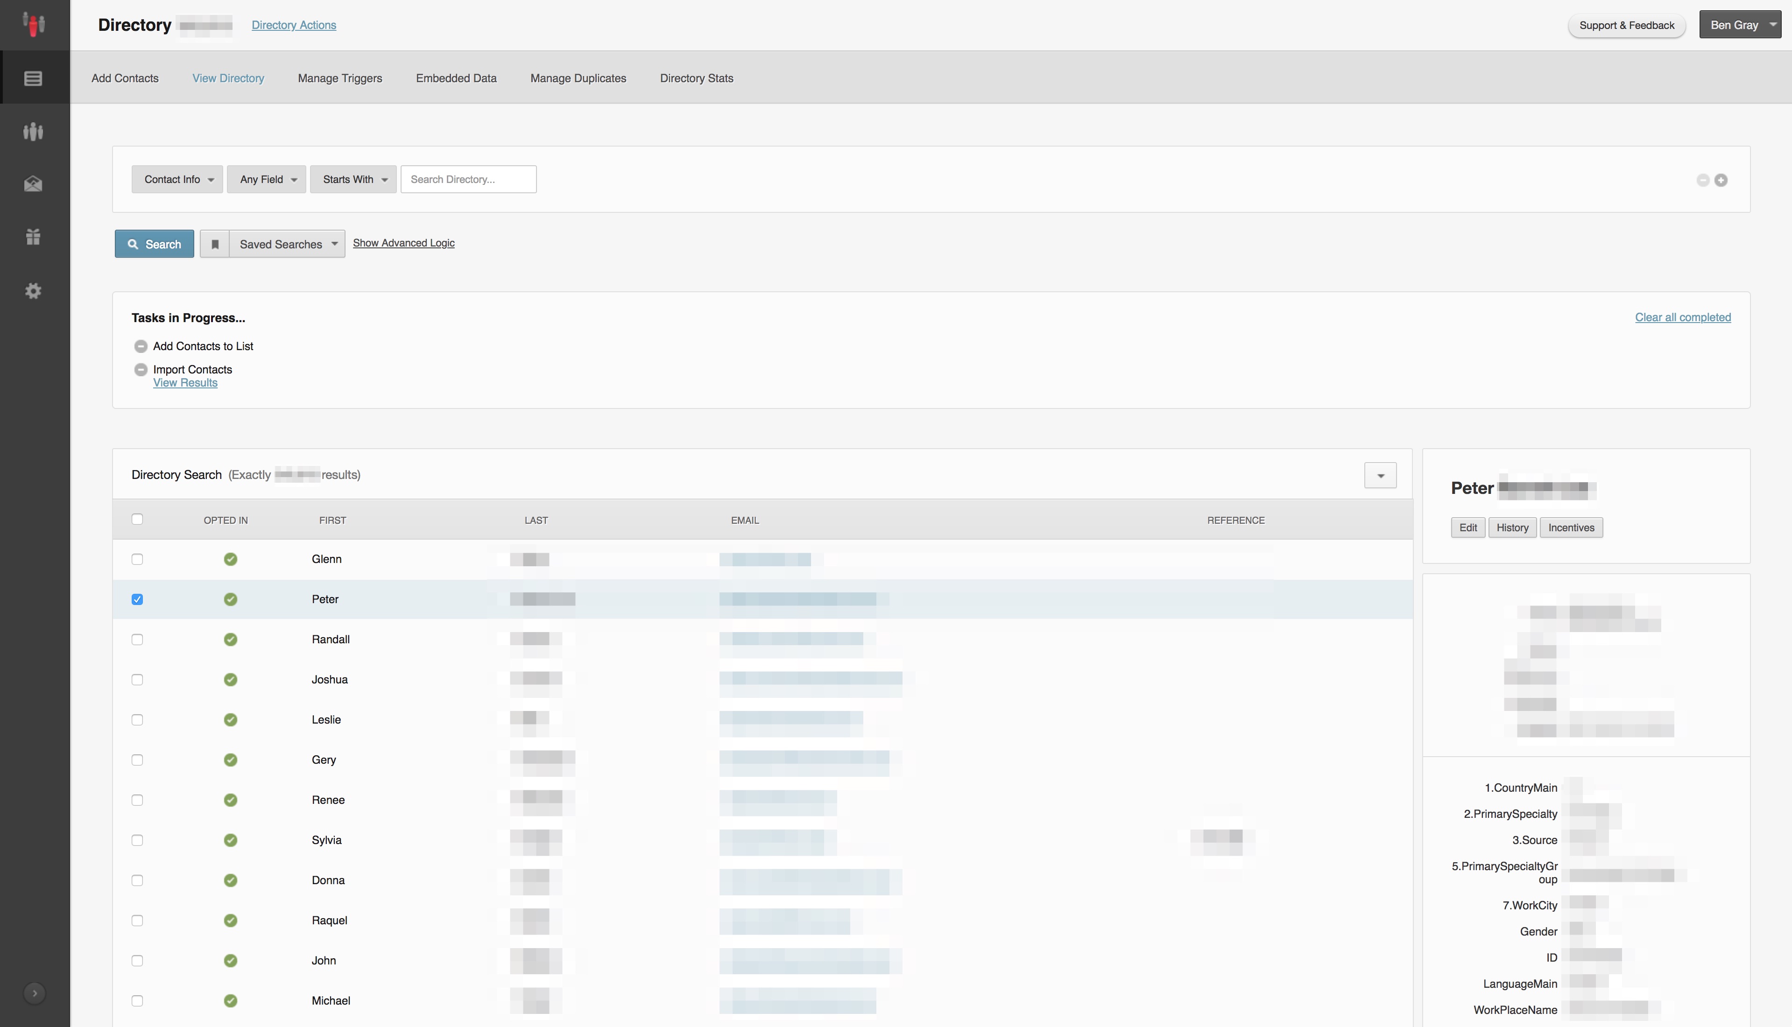Open the Directory Search actions dropdown

[1380, 475]
